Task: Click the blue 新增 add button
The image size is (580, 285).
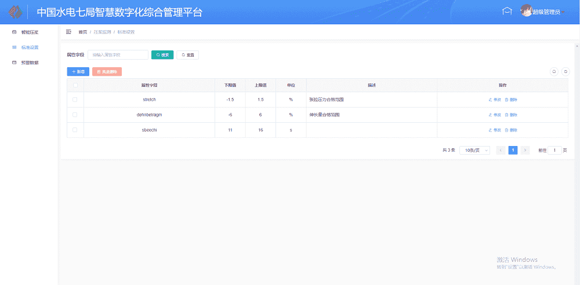Action: tap(78, 72)
